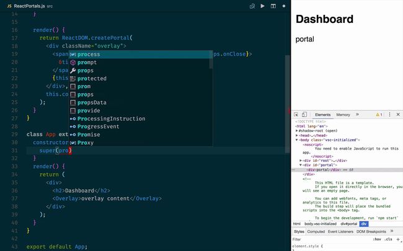
Task: Open the DOM Breakpoints pane tab
Action: click(371, 231)
